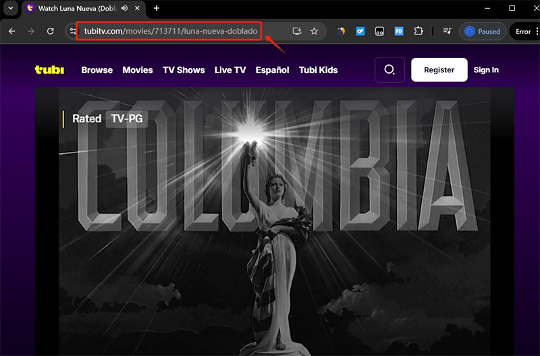Go to Movies section
Image resolution: width=540 pixels, height=356 pixels.
(138, 70)
